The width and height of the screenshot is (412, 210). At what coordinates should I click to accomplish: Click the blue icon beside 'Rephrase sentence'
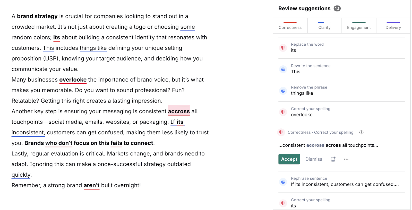pyautogui.click(x=283, y=182)
